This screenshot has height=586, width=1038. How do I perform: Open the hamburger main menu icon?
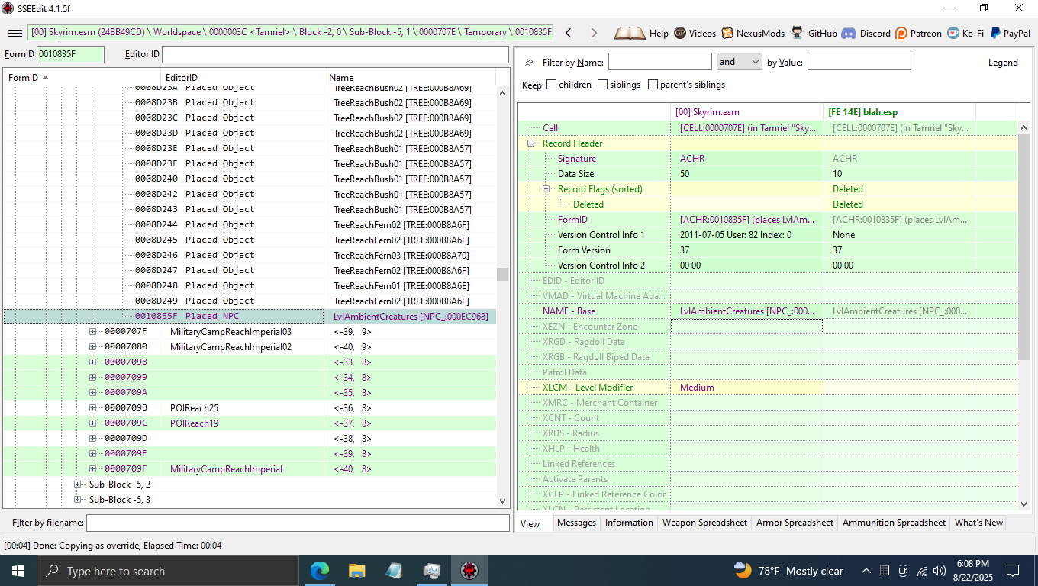(x=15, y=33)
